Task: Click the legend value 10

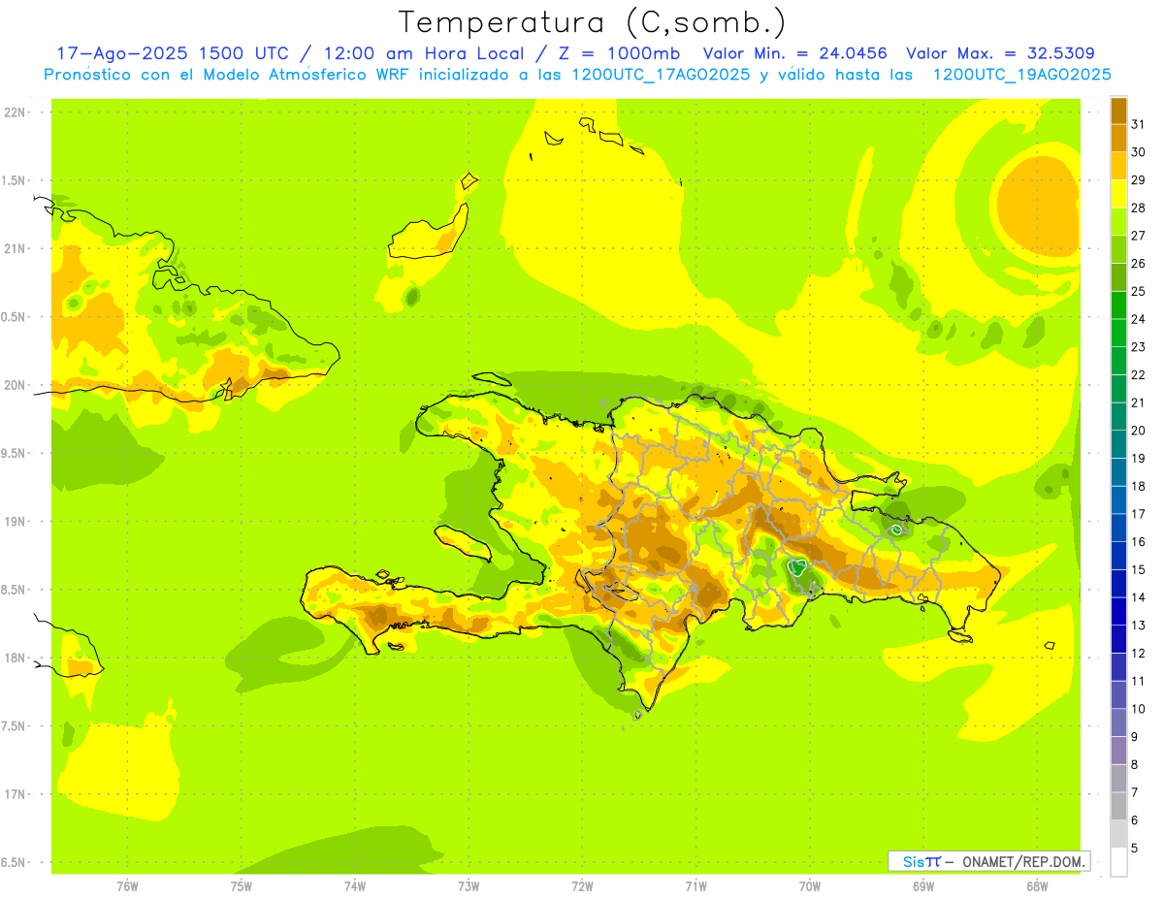Action: point(1139,709)
